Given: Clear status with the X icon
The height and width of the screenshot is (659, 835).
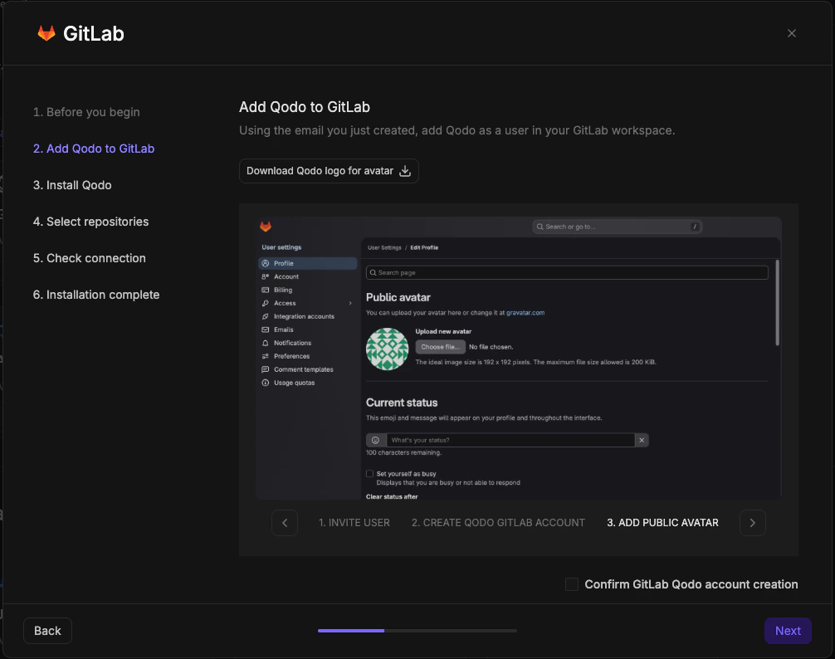Looking at the screenshot, I should point(642,440).
